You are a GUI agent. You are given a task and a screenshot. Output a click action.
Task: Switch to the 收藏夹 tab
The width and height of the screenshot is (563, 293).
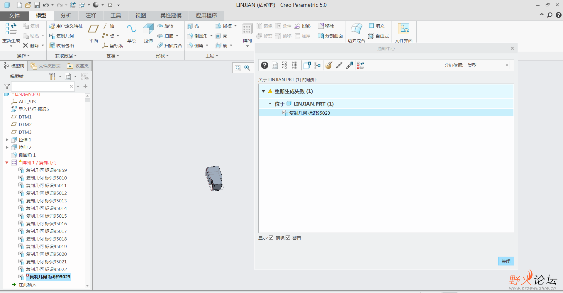pos(78,66)
